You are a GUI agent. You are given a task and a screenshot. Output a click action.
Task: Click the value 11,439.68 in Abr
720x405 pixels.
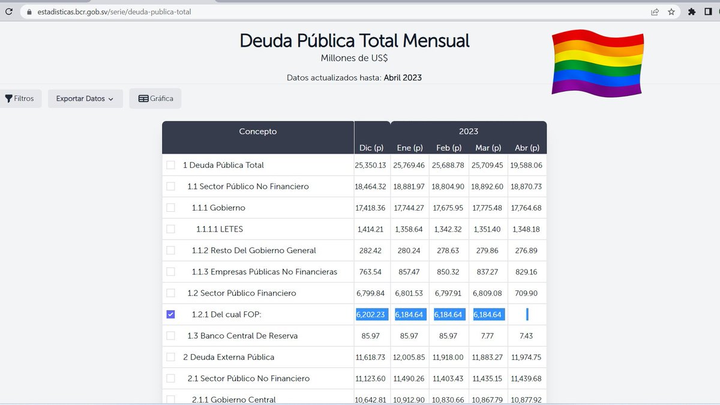coord(527,378)
